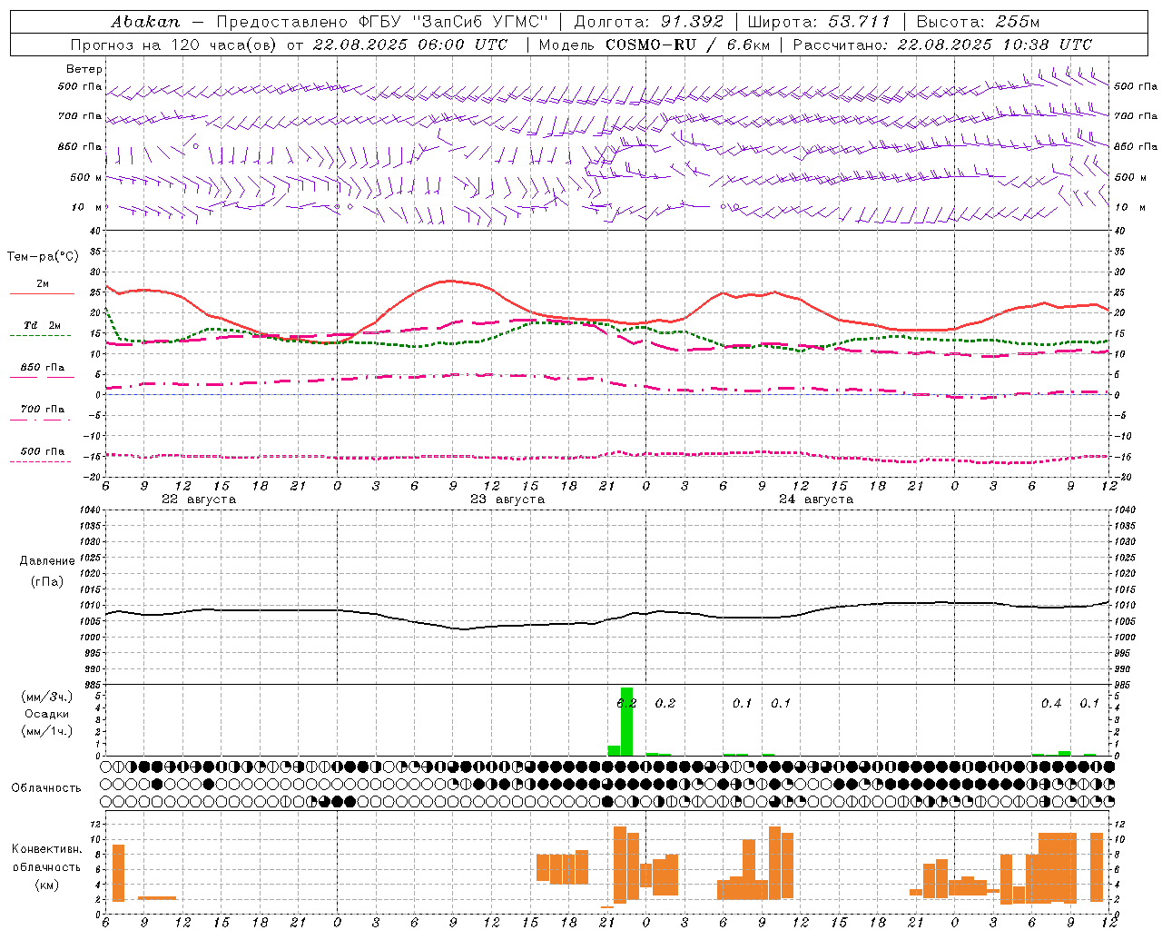Screen dimensions: 1162x930
Task: Click the "Высота: 255м" header text
Action: point(978,22)
